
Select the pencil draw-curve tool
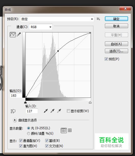19,35
